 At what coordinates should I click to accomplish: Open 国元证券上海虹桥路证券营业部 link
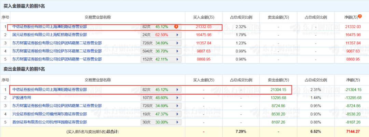point(50,35)
